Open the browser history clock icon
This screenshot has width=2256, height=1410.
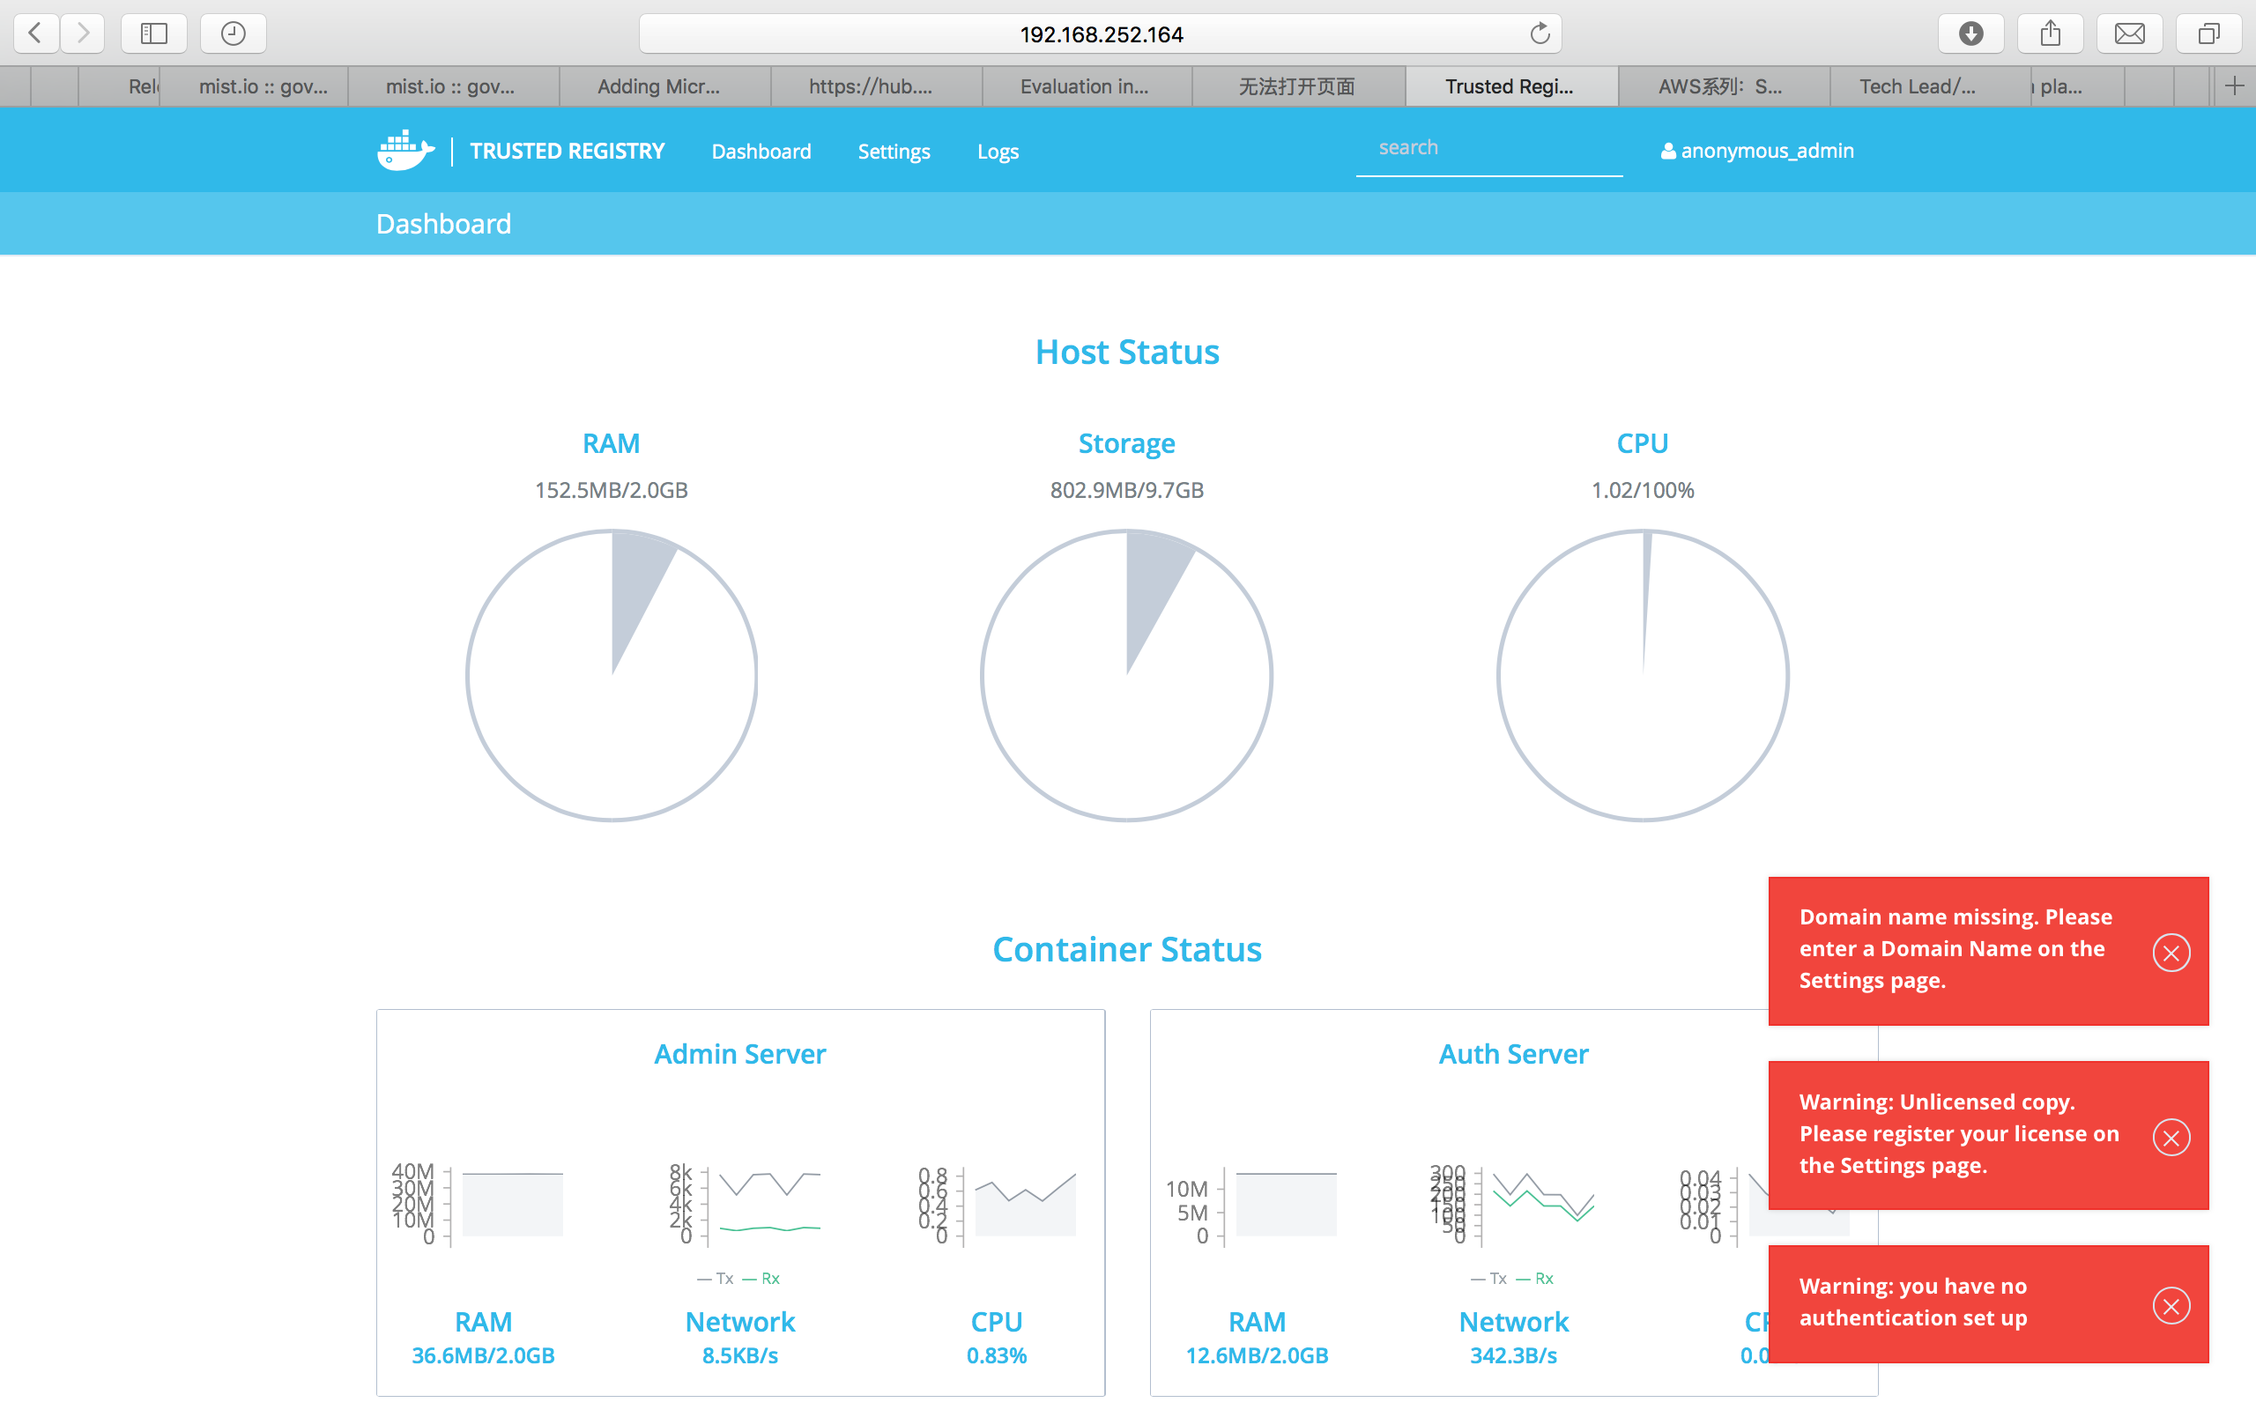(233, 33)
